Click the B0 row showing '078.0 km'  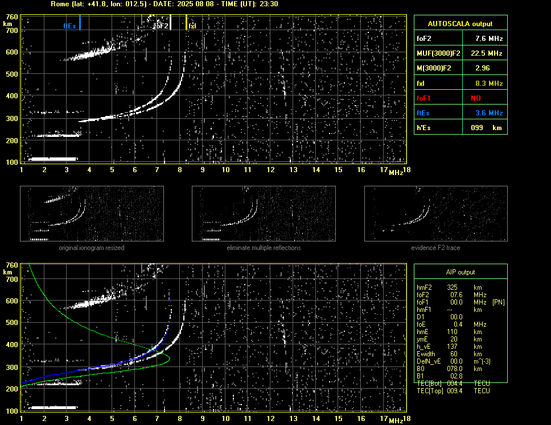click(449, 369)
